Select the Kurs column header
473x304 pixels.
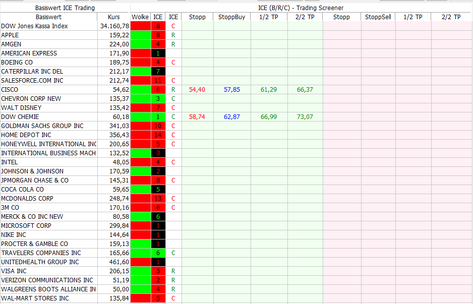pos(114,17)
